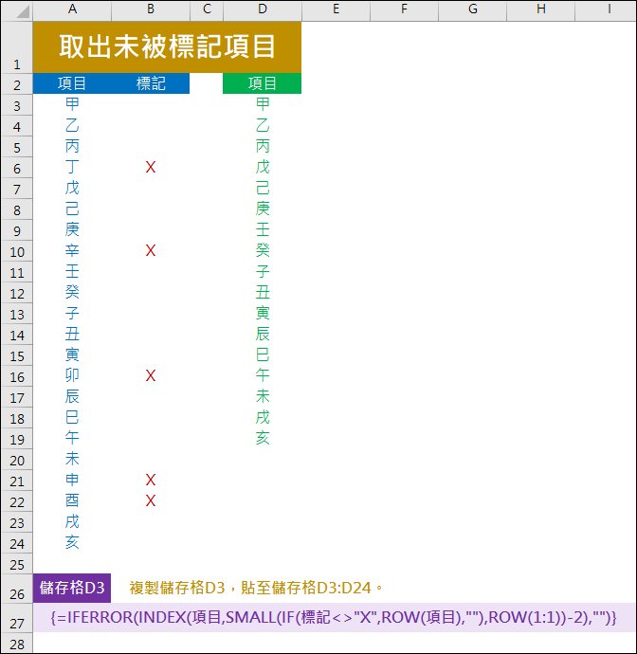Select column D header
The image size is (637, 654).
click(x=263, y=10)
